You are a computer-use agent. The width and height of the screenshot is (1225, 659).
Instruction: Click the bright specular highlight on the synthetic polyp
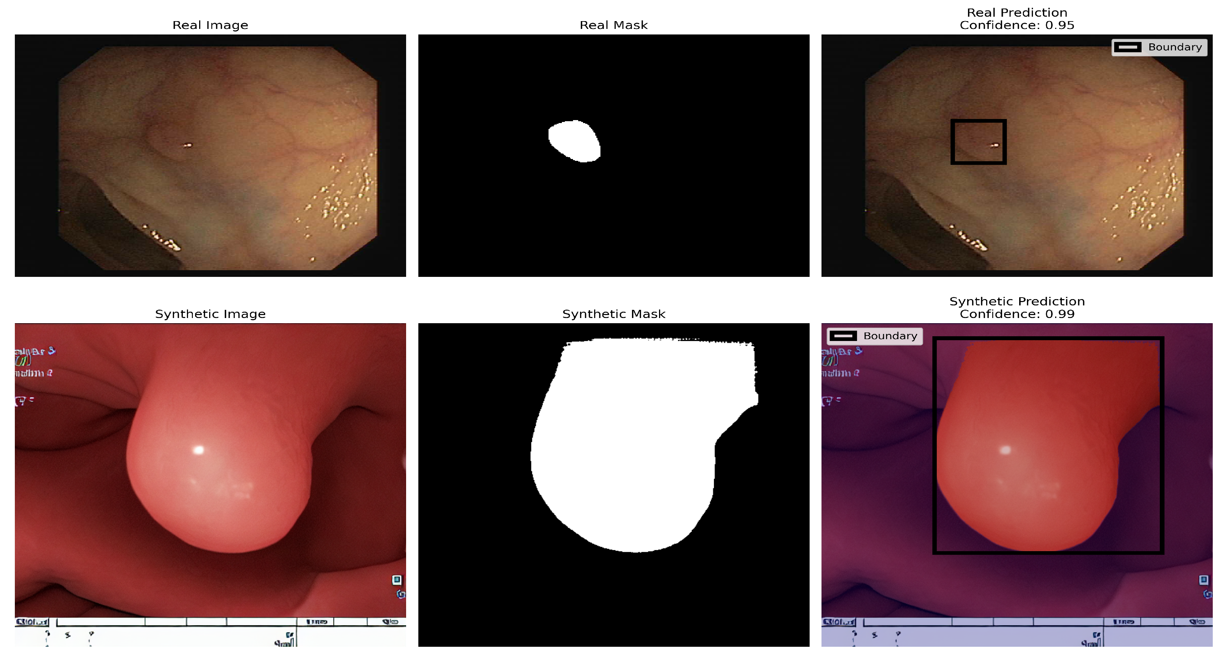[x=199, y=450]
